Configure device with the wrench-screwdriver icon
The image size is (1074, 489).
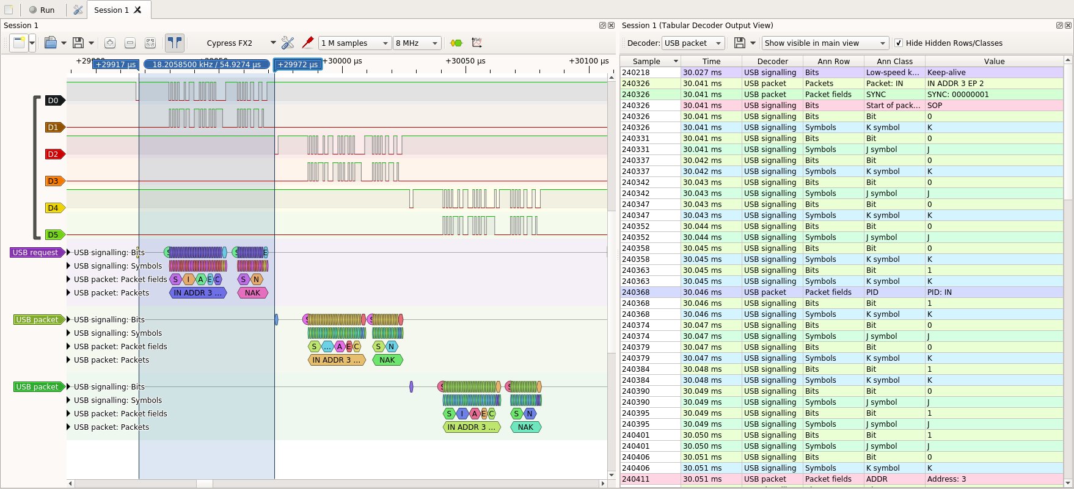[288, 43]
